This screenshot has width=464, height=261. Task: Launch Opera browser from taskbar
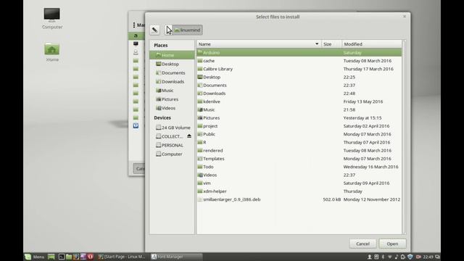pyautogui.click(x=90, y=257)
